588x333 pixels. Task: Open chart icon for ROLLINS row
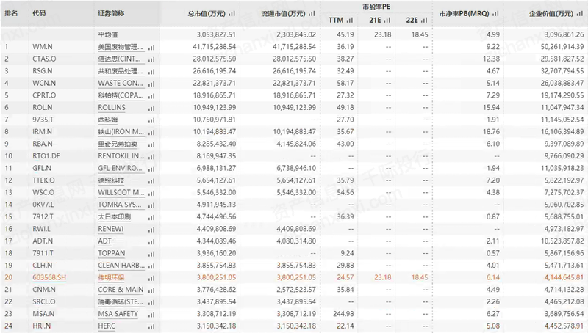(151, 108)
